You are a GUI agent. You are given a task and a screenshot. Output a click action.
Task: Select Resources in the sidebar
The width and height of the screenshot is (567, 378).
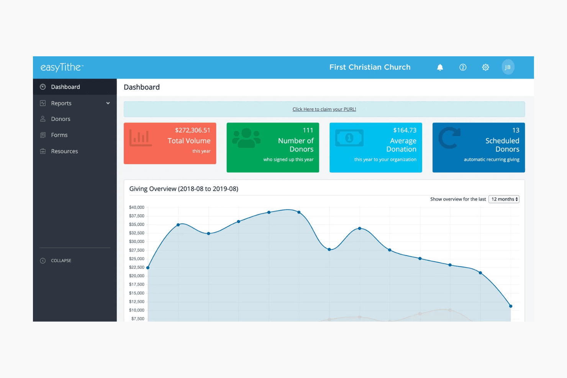coord(75,151)
